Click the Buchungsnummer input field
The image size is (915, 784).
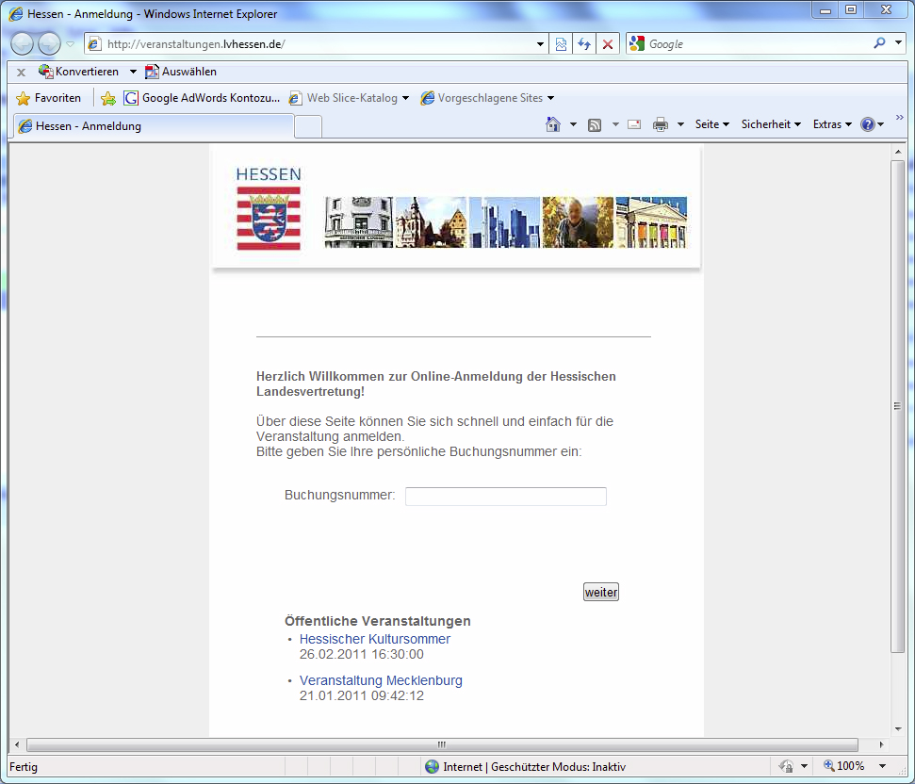click(505, 497)
